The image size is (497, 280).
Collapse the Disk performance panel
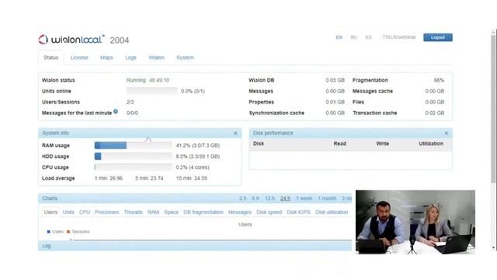(x=447, y=133)
